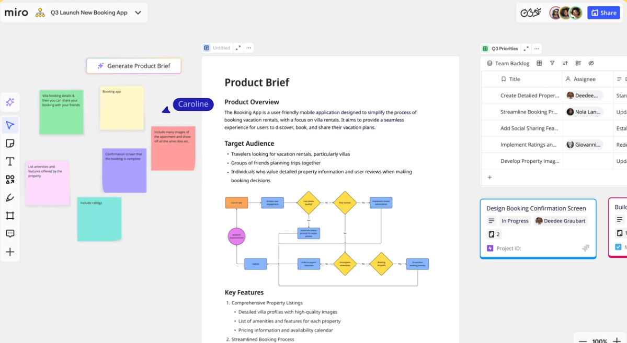Image resolution: width=627 pixels, height=343 pixels.
Task: Click collaborator avatars in top bar
Action: 565,13
